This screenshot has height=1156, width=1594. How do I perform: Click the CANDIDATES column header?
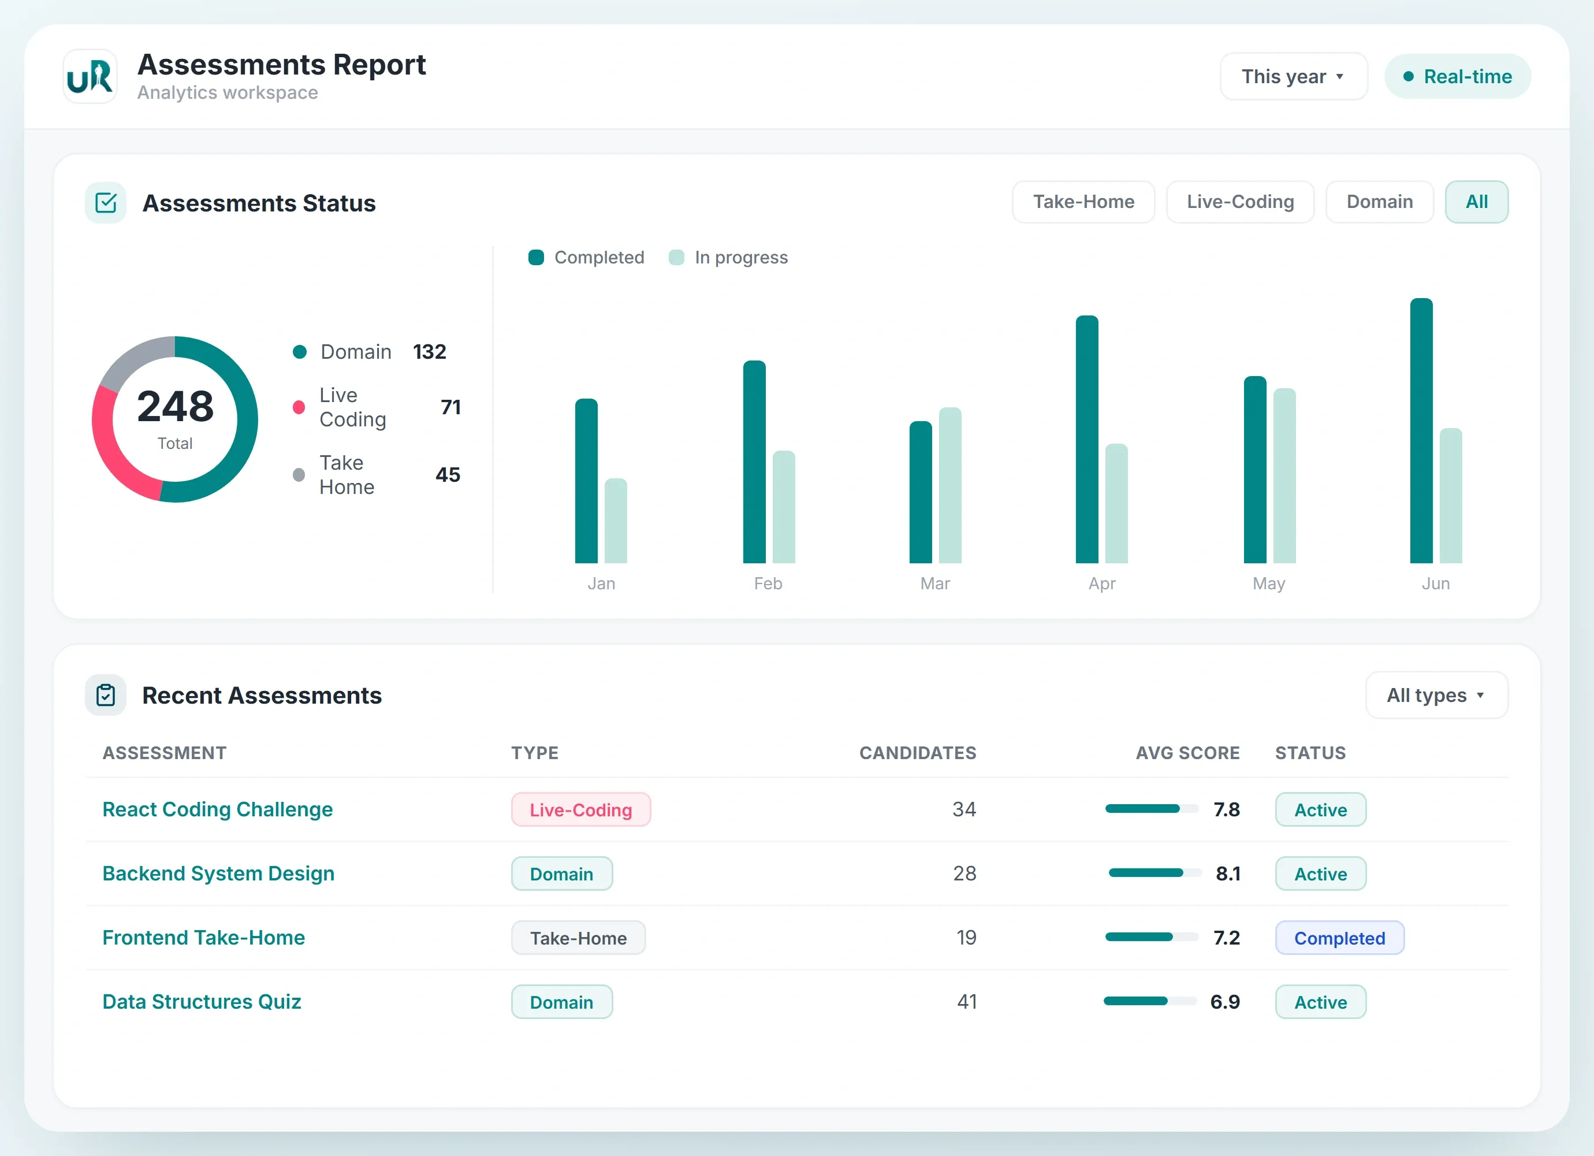click(917, 752)
